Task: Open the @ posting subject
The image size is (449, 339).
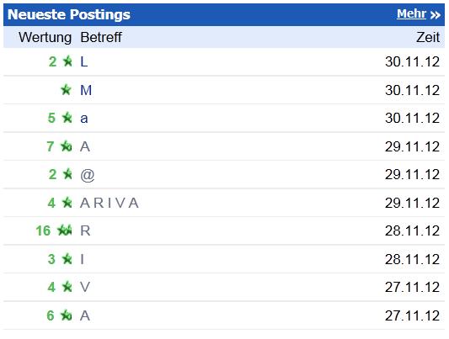Action: 88,175
